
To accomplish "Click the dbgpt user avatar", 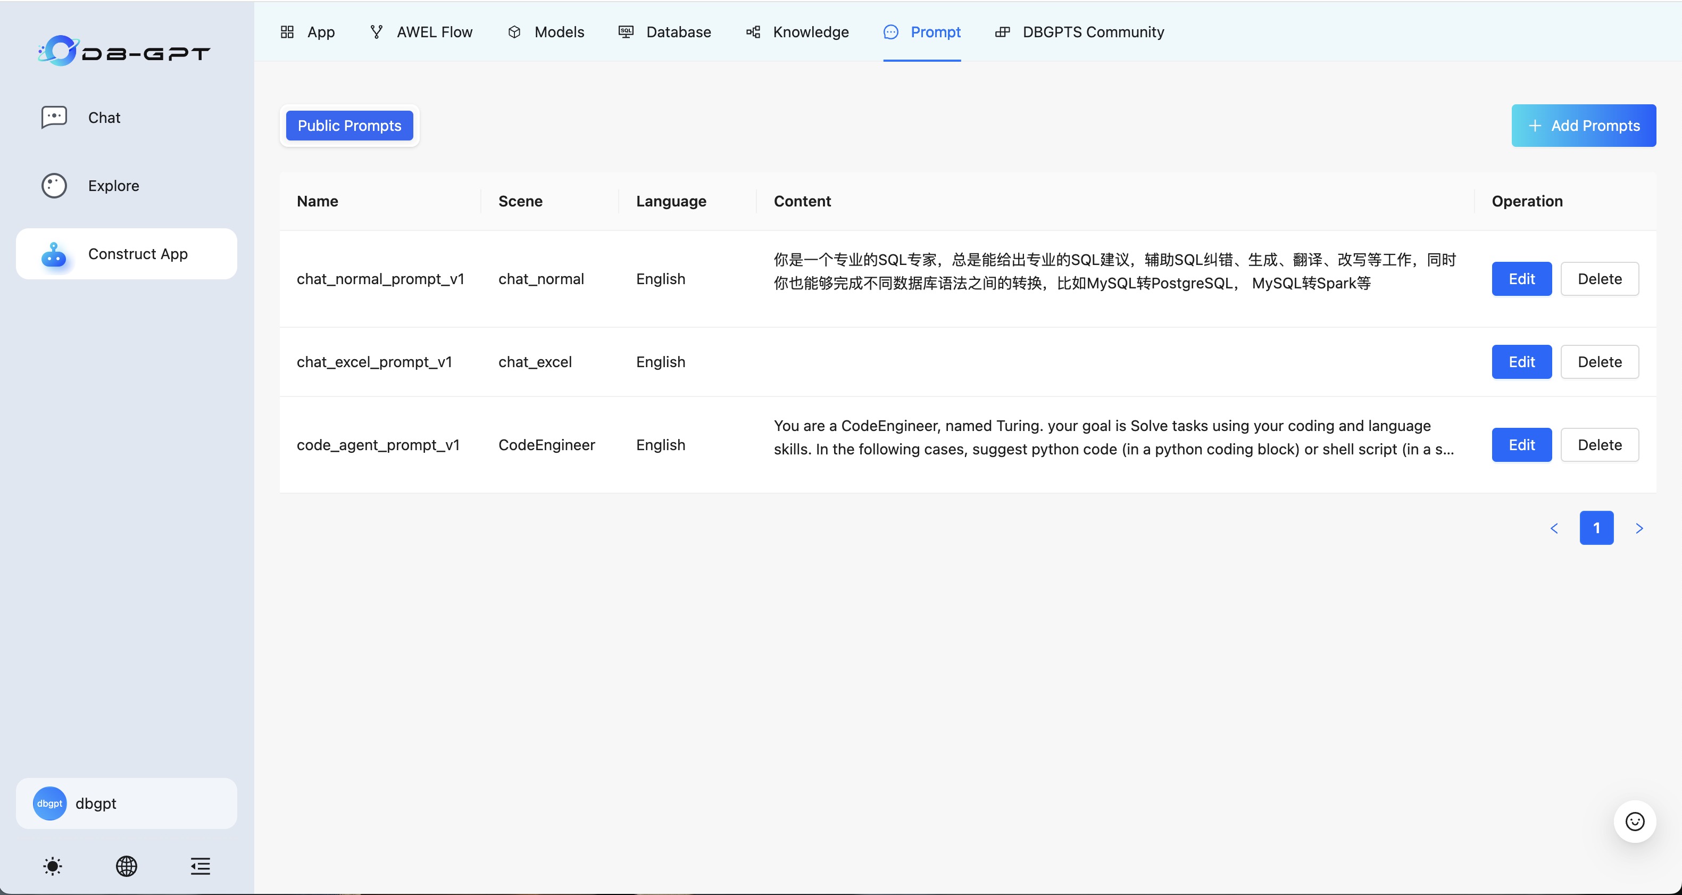I will (x=49, y=803).
